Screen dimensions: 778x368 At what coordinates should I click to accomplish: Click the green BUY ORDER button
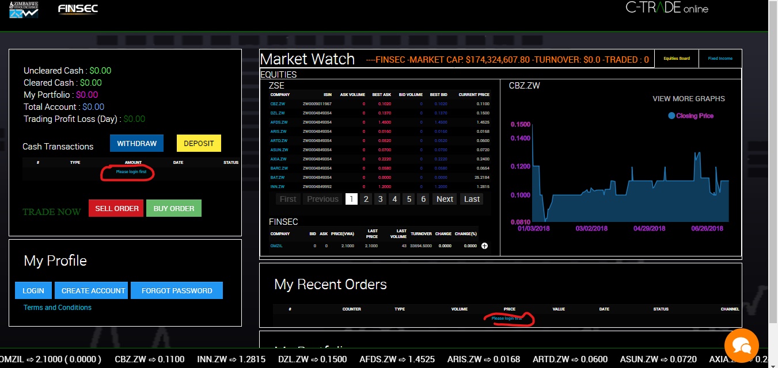tap(174, 208)
